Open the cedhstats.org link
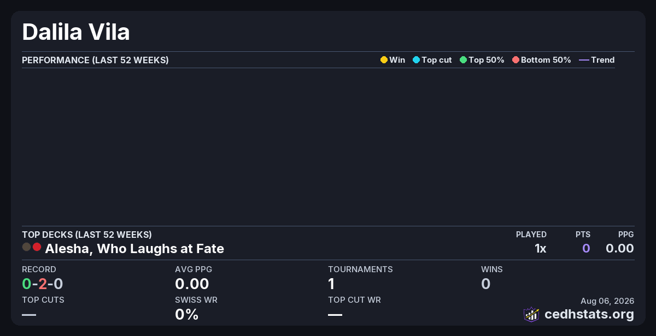Screen dimensions: 656x336 pos(589,314)
